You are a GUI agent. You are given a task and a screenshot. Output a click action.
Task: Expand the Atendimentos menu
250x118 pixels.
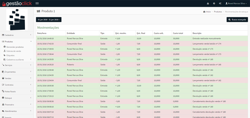[17, 111]
